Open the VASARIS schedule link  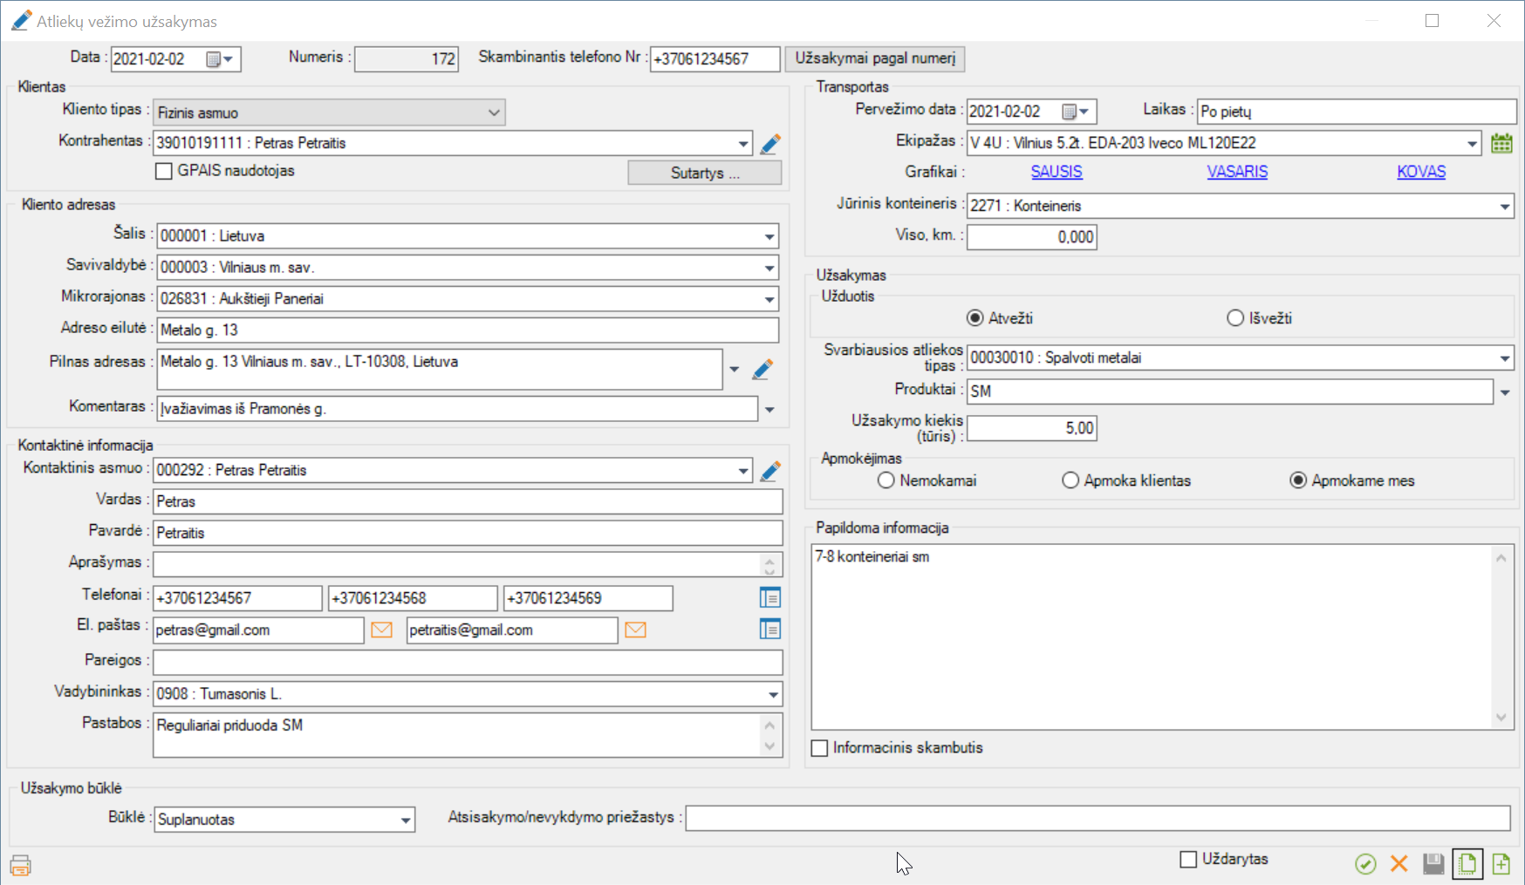[x=1237, y=172]
